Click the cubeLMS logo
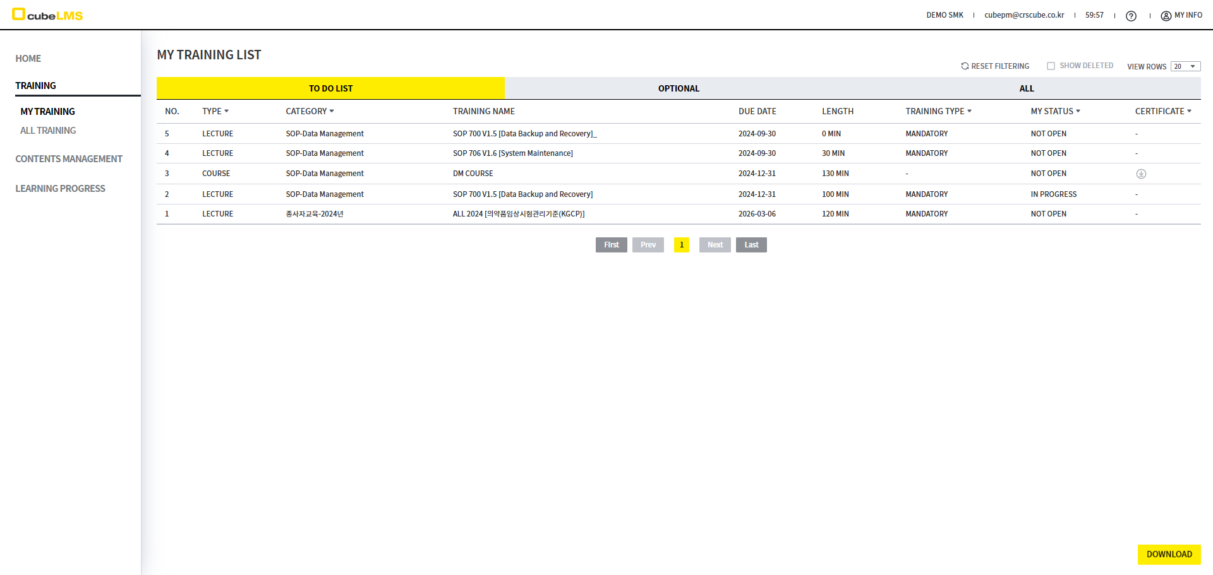 tap(47, 15)
